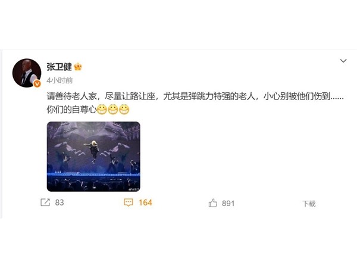
Task: Open 张卫健's round profile avatar
Action: (x=27, y=73)
